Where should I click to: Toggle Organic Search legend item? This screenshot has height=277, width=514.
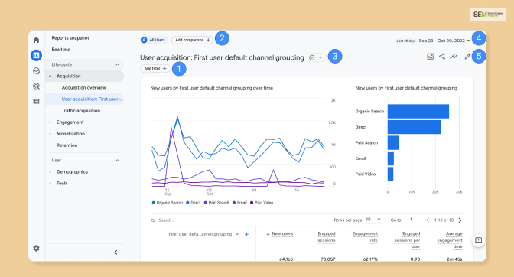(168, 203)
